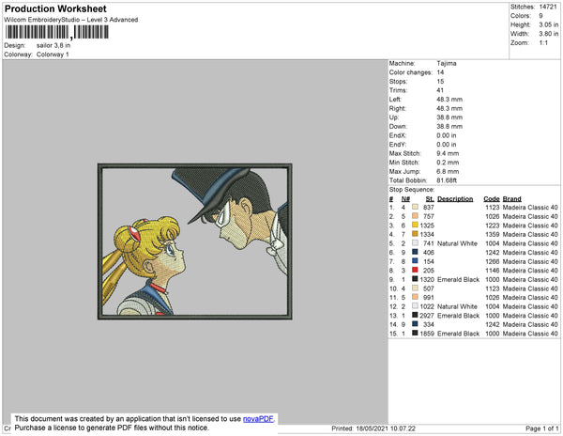The image size is (563, 436).
Task: Pick the white swatch in stop row 5
Action: (x=415, y=243)
